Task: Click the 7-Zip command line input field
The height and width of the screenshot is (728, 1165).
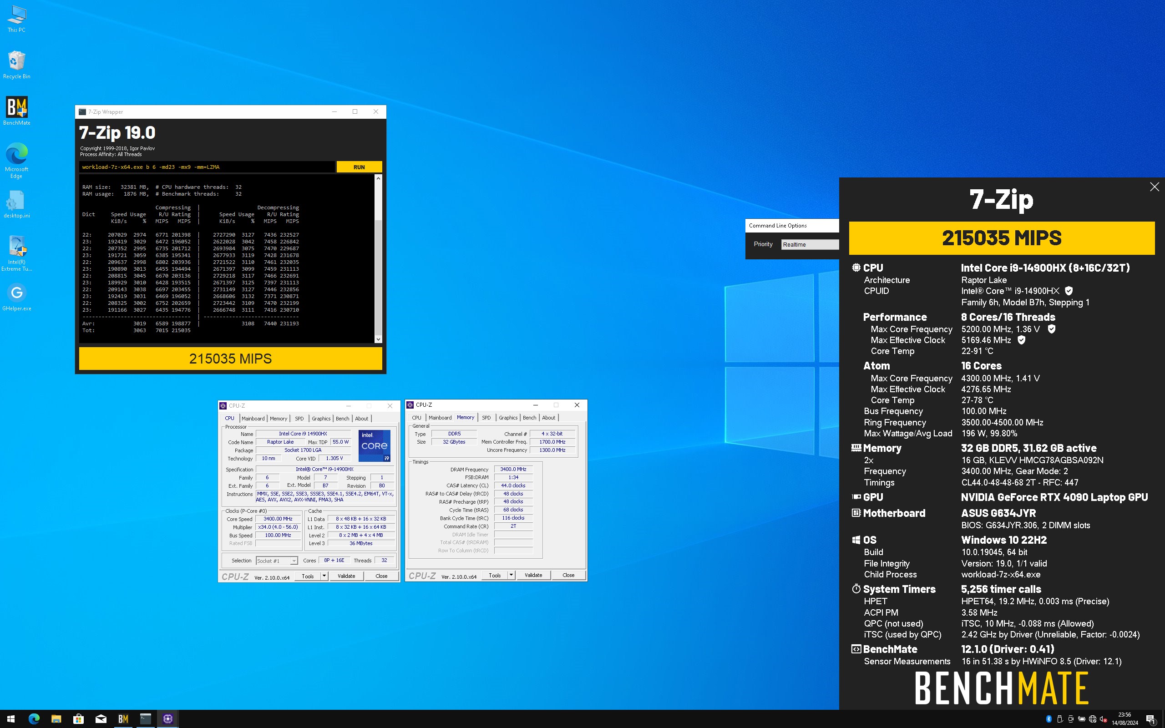Action: pos(207,167)
